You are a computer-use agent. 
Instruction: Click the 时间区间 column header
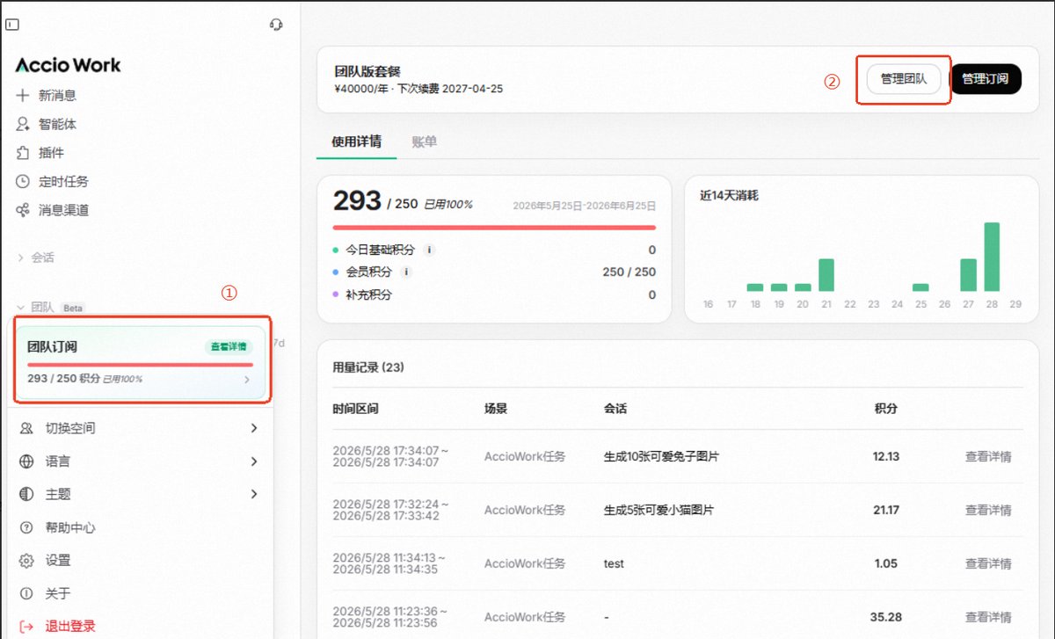(x=355, y=410)
